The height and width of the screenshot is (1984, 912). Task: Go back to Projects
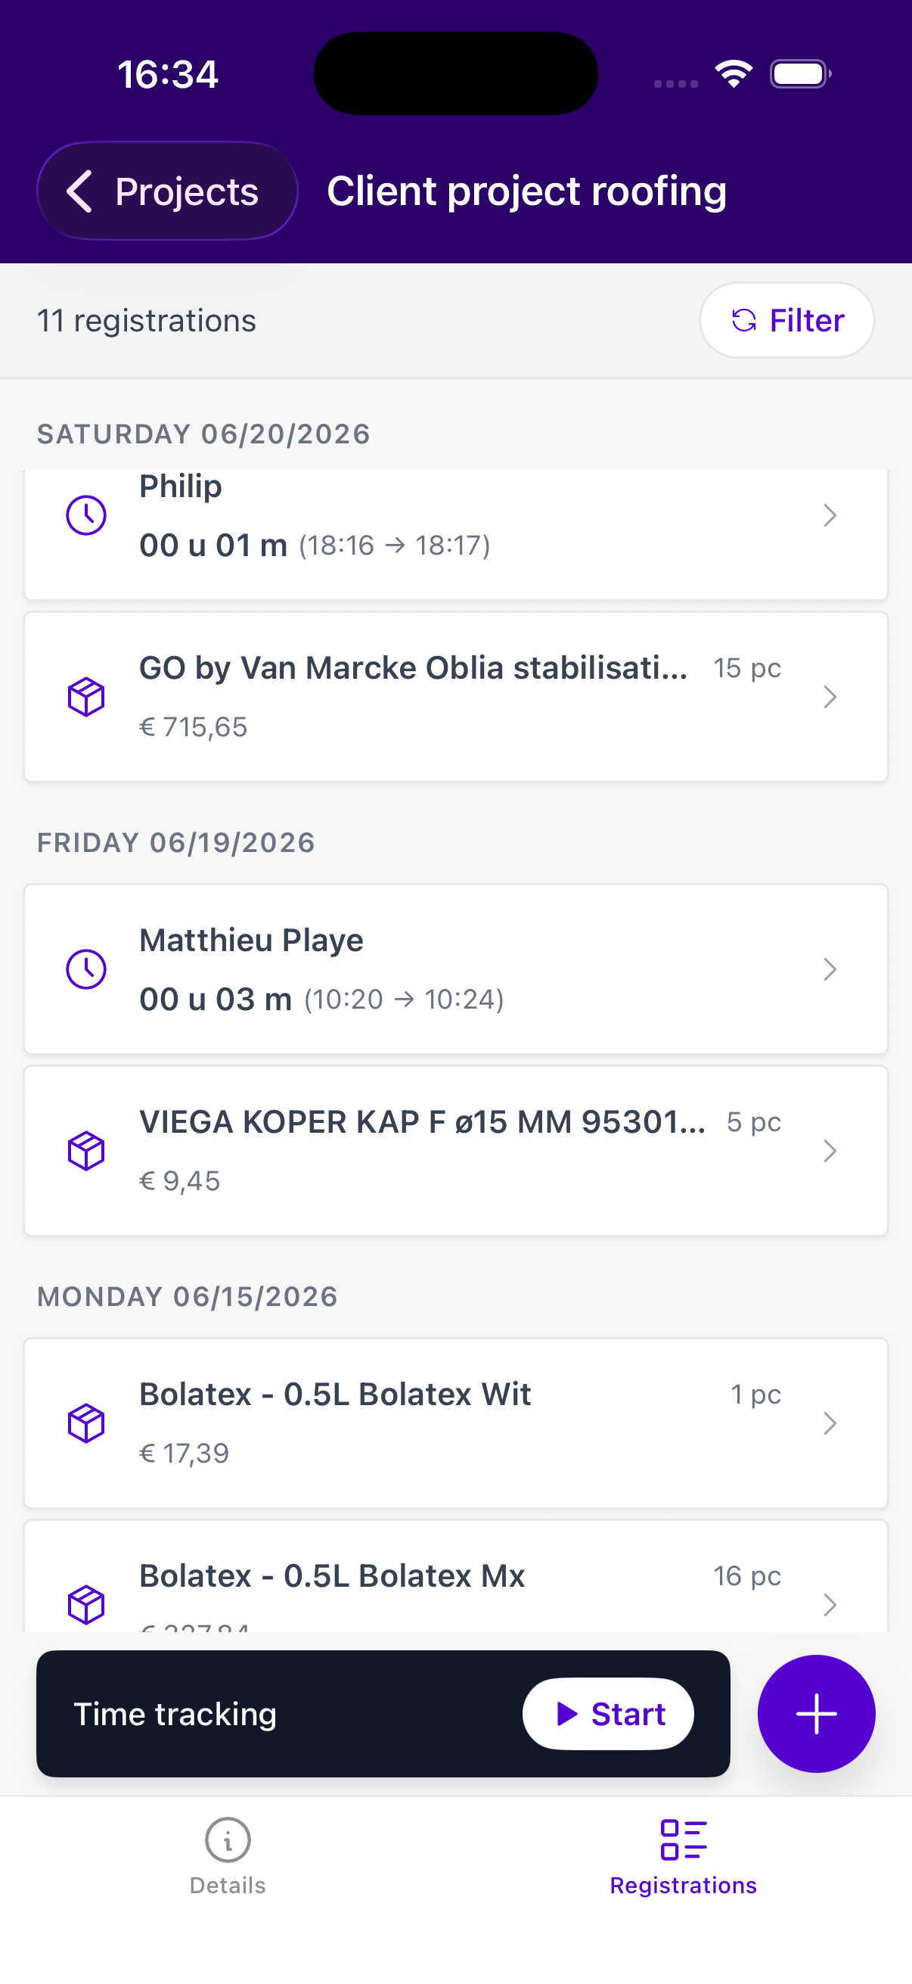click(x=167, y=191)
